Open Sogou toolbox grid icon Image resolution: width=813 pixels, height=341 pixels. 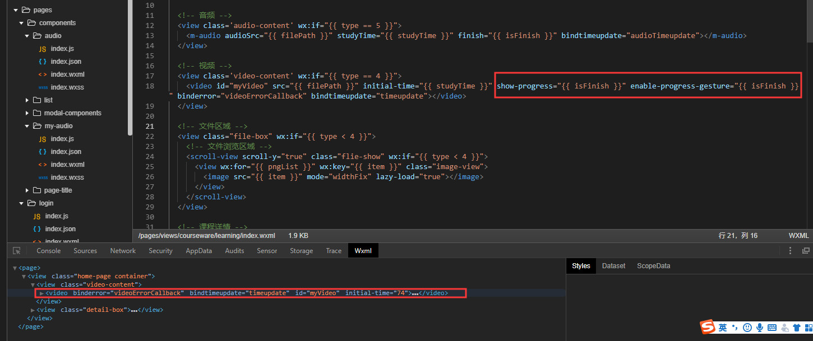(807, 328)
